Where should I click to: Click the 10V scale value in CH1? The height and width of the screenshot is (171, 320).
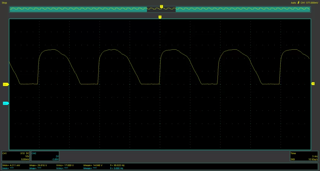click(27, 156)
